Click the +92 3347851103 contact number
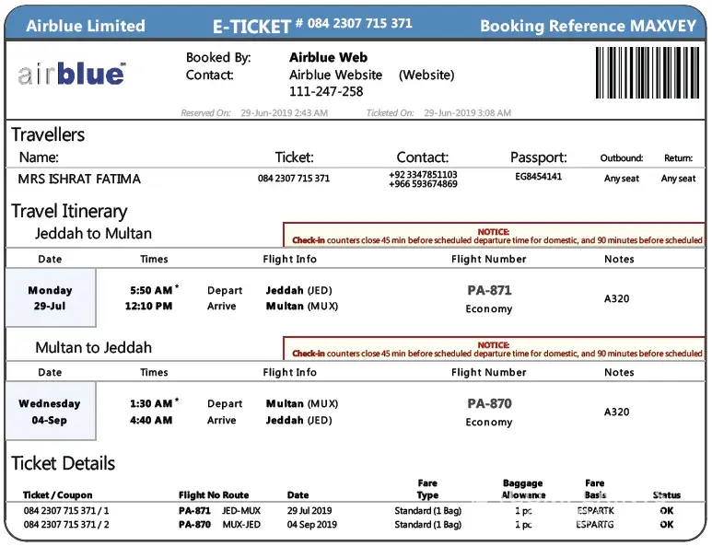This screenshot has width=712, height=546. 423,173
